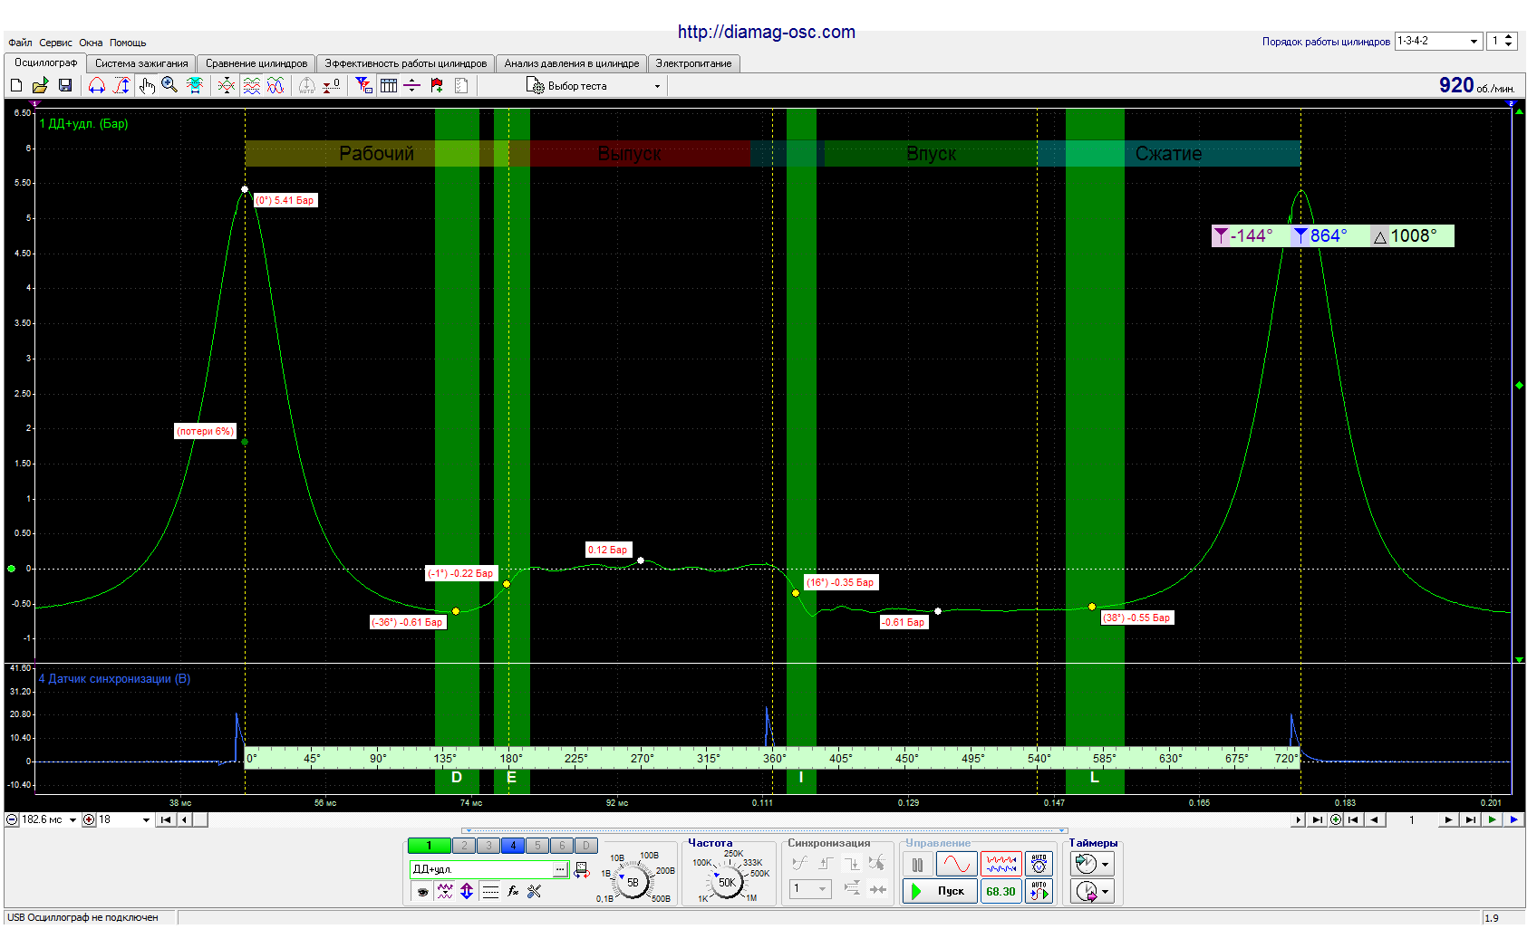The image size is (1537, 929).
Task: Open an oscillogram file from disk
Action: [40, 85]
